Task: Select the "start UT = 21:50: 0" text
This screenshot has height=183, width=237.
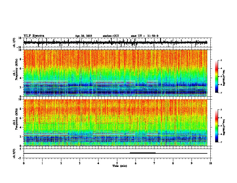Action: pos(145,36)
